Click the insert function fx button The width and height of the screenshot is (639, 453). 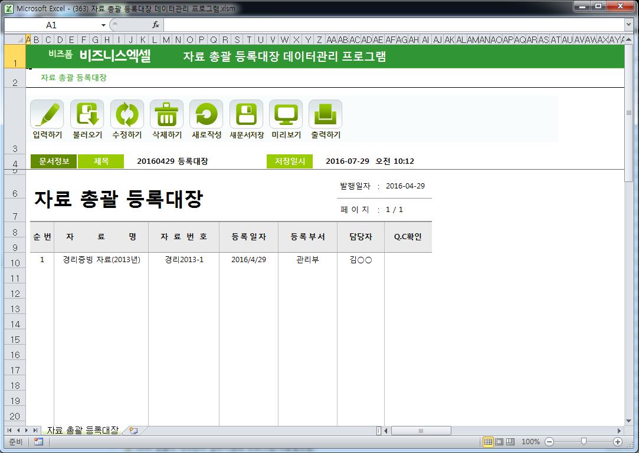click(156, 25)
